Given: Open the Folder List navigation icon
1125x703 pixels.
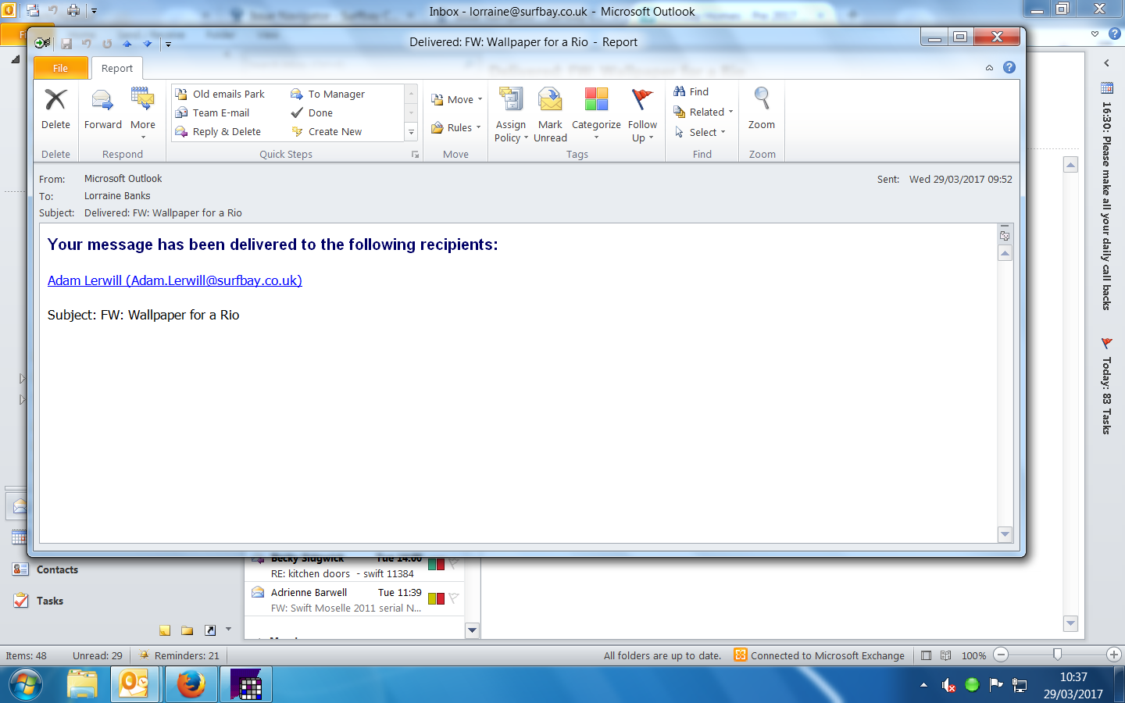Looking at the screenshot, I should [187, 630].
